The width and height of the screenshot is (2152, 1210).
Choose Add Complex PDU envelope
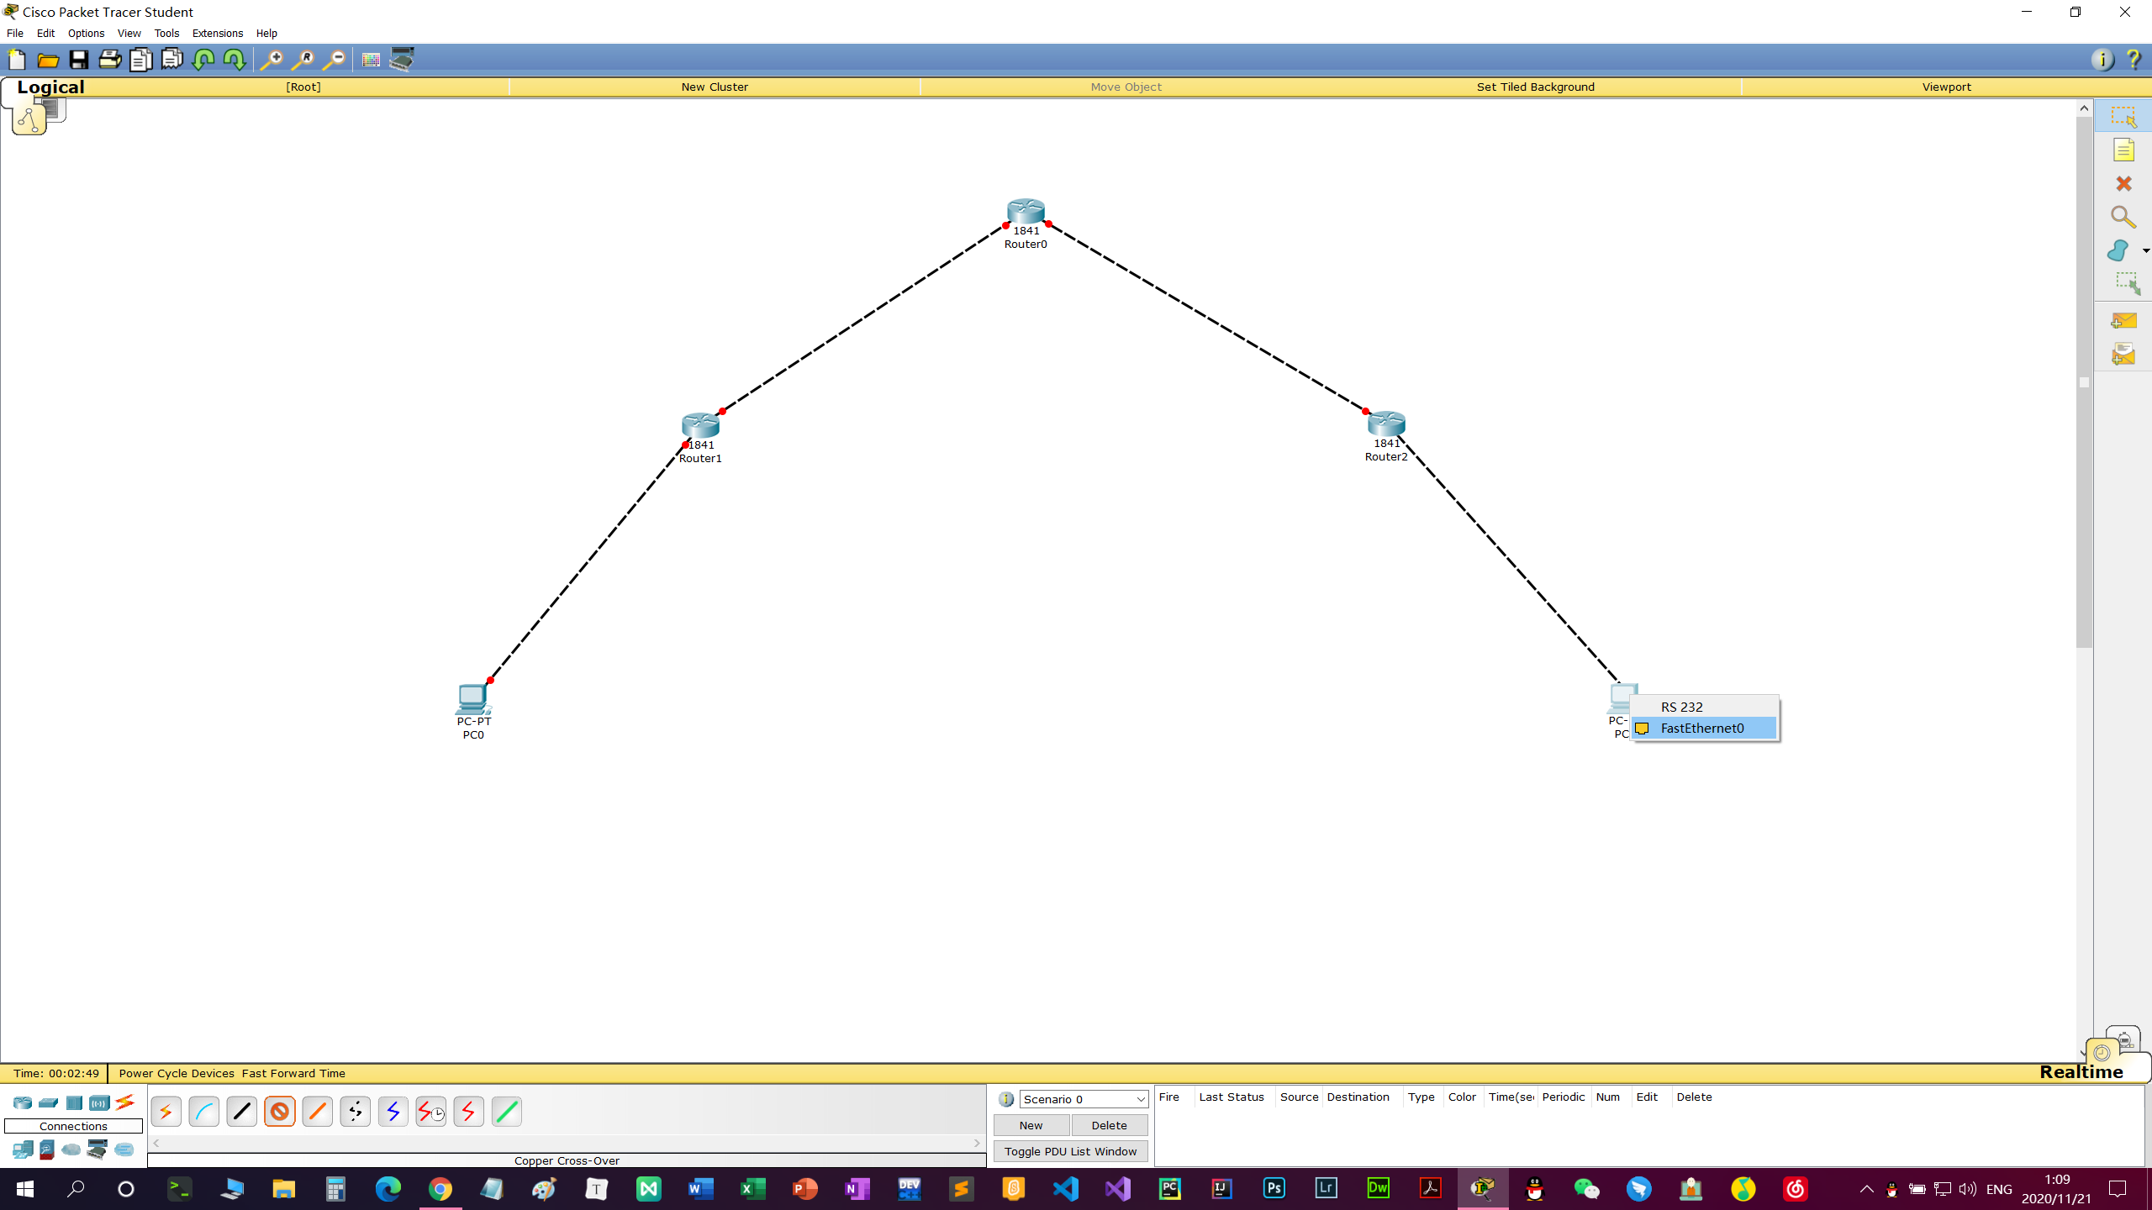pos(2123,354)
